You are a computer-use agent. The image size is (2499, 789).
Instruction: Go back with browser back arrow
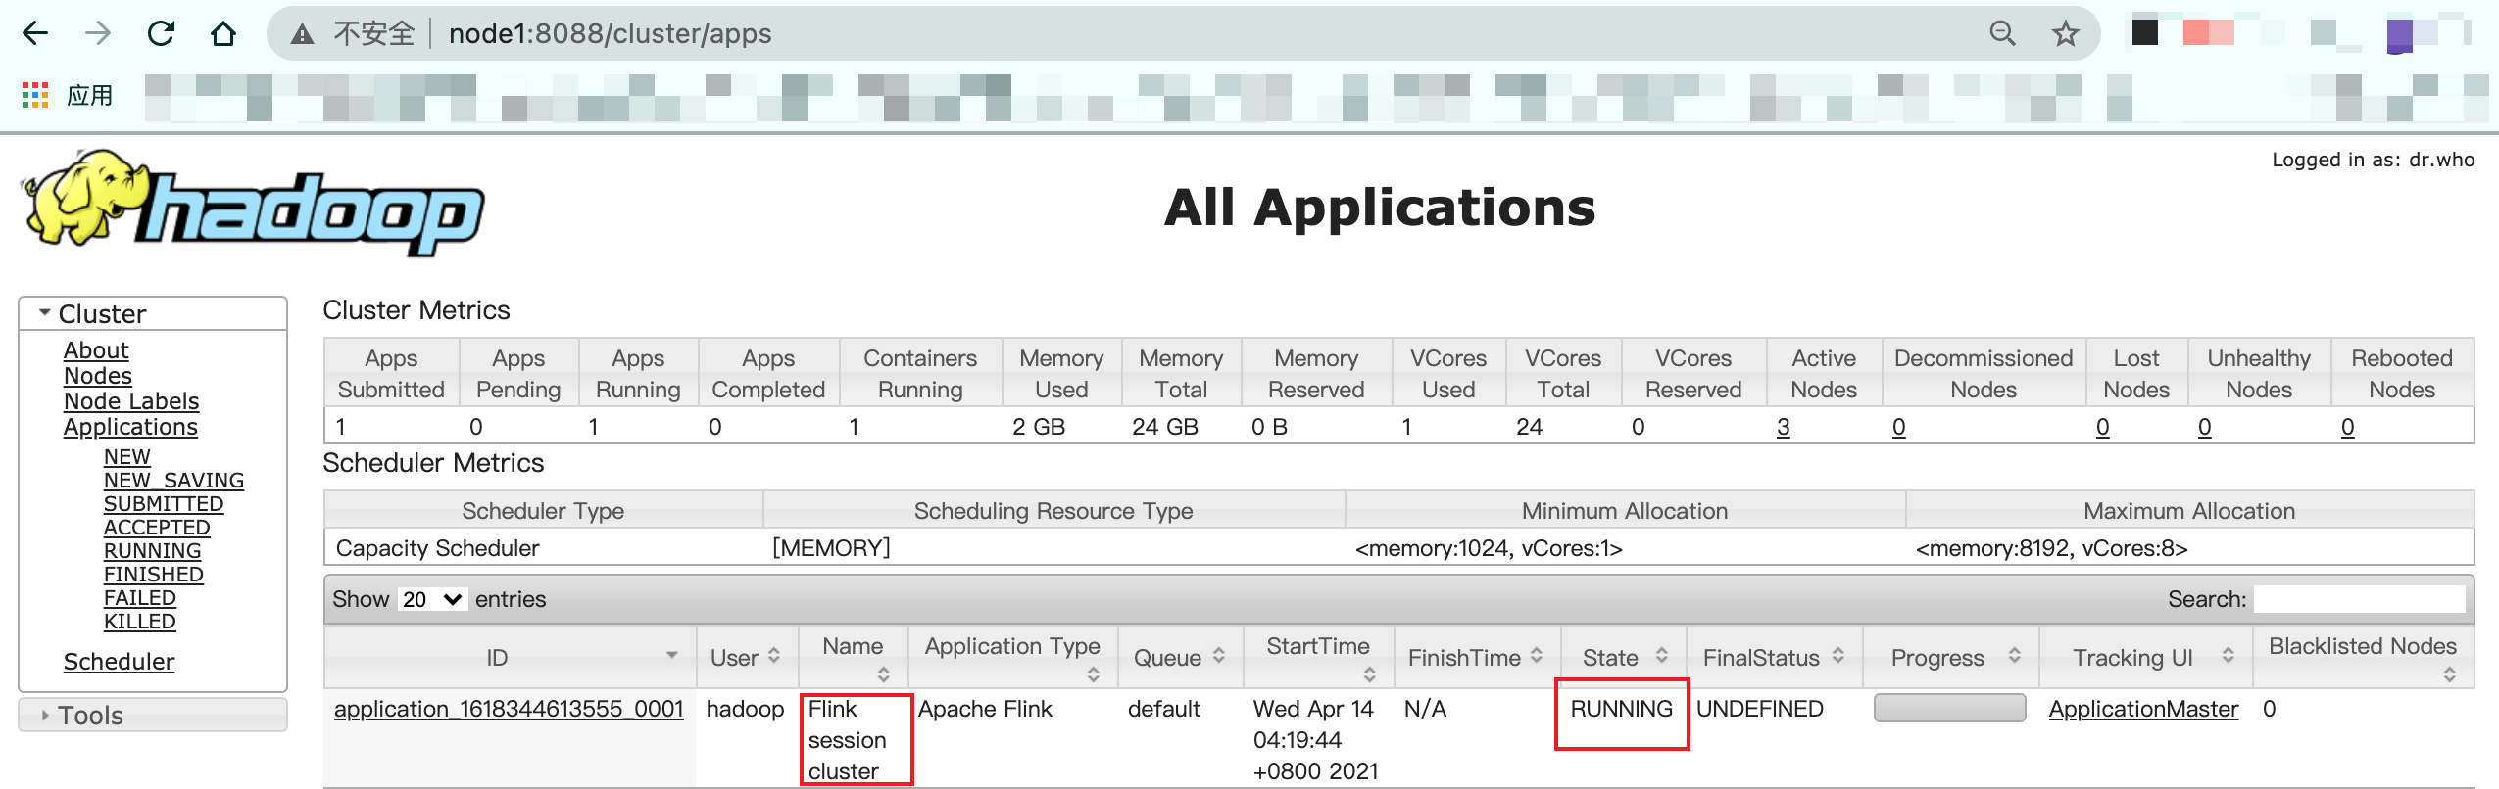click(35, 34)
